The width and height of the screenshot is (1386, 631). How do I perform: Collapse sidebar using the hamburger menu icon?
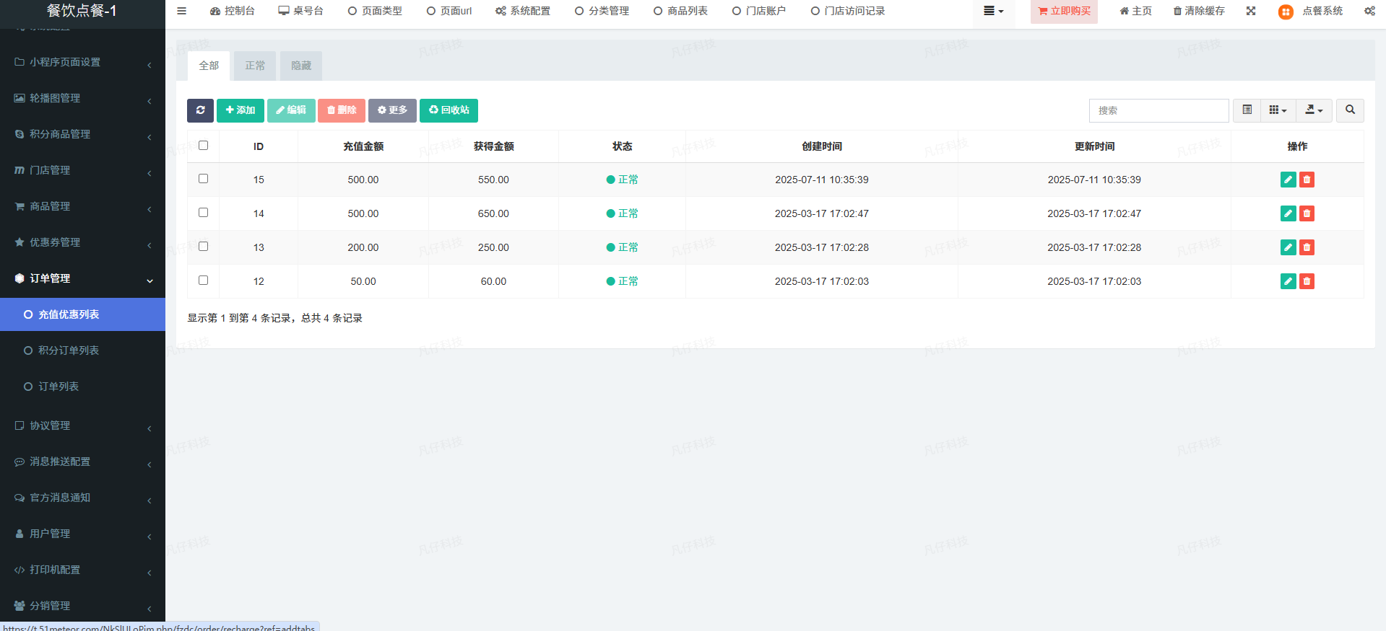click(x=182, y=11)
